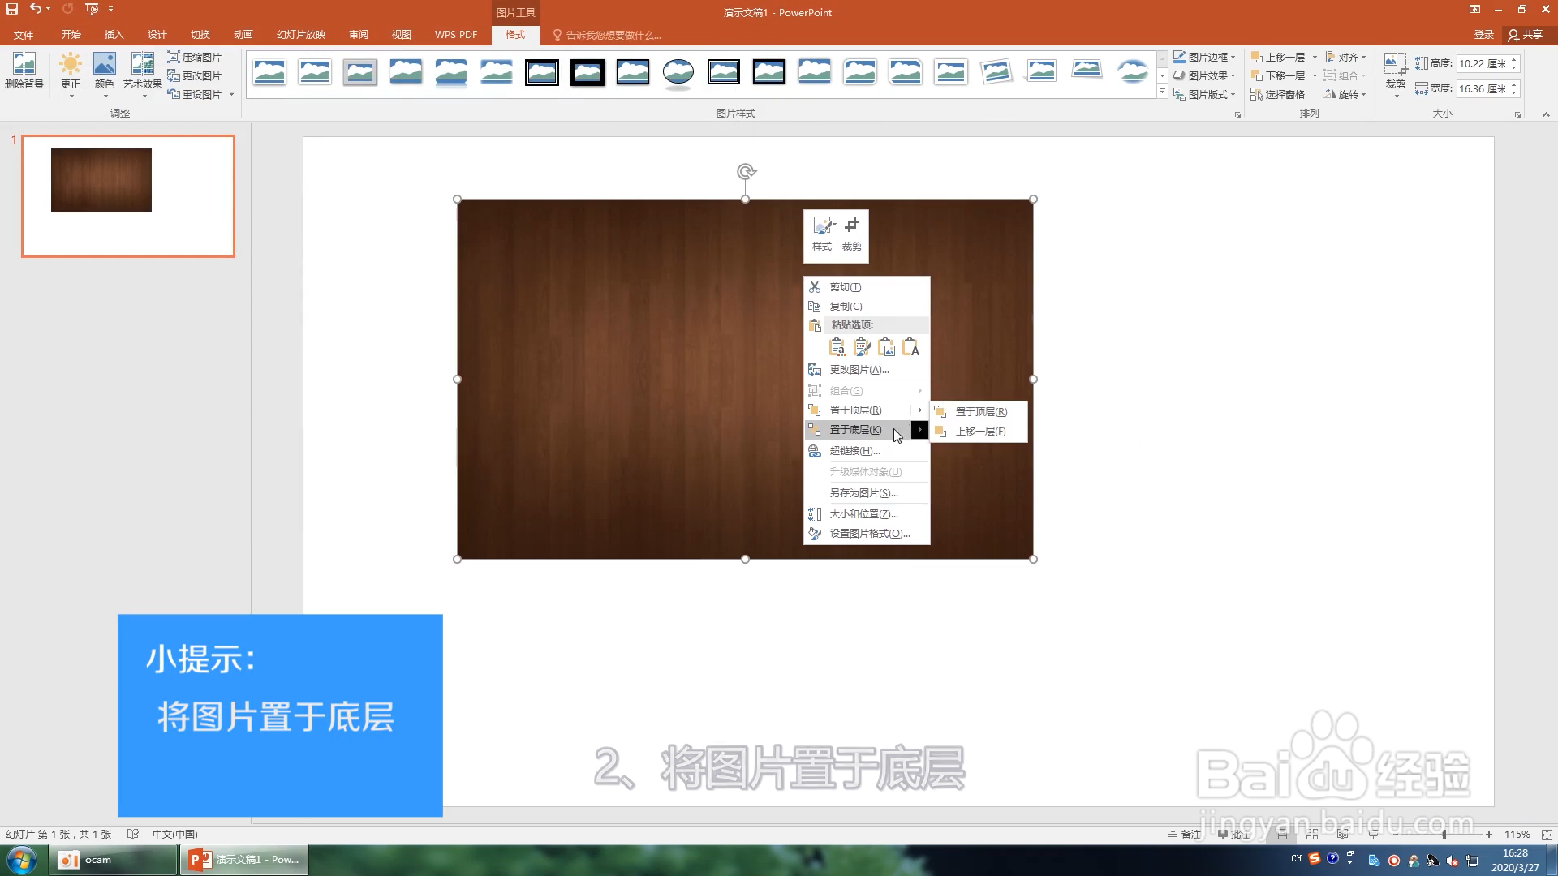This screenshot has height=876, width=1558.
Task: Click Compress Pictures (压缩图片)
Action: pos(194,57)
